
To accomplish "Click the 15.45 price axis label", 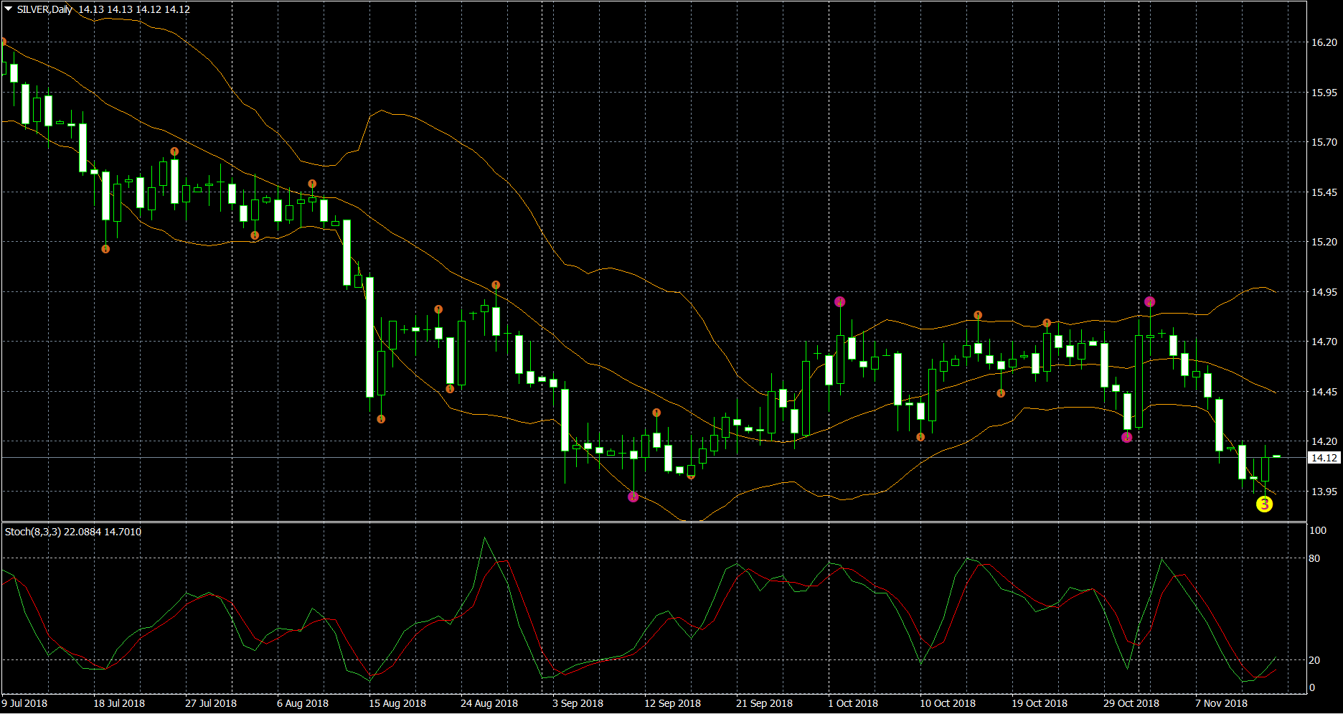I will [x=1324, y=192].
